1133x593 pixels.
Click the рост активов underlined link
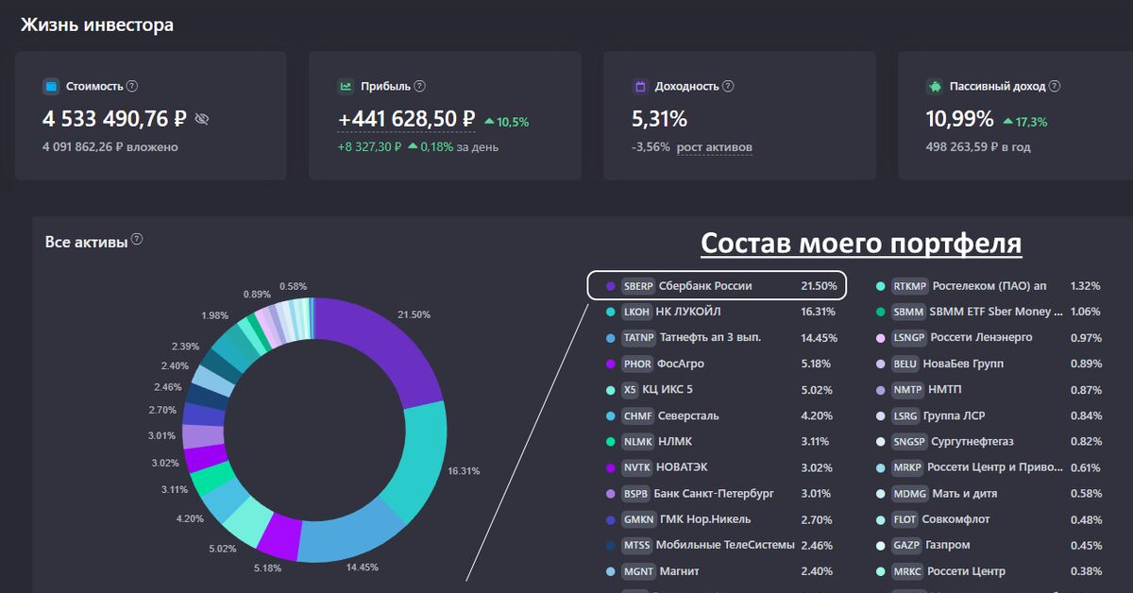click(714, 147)
